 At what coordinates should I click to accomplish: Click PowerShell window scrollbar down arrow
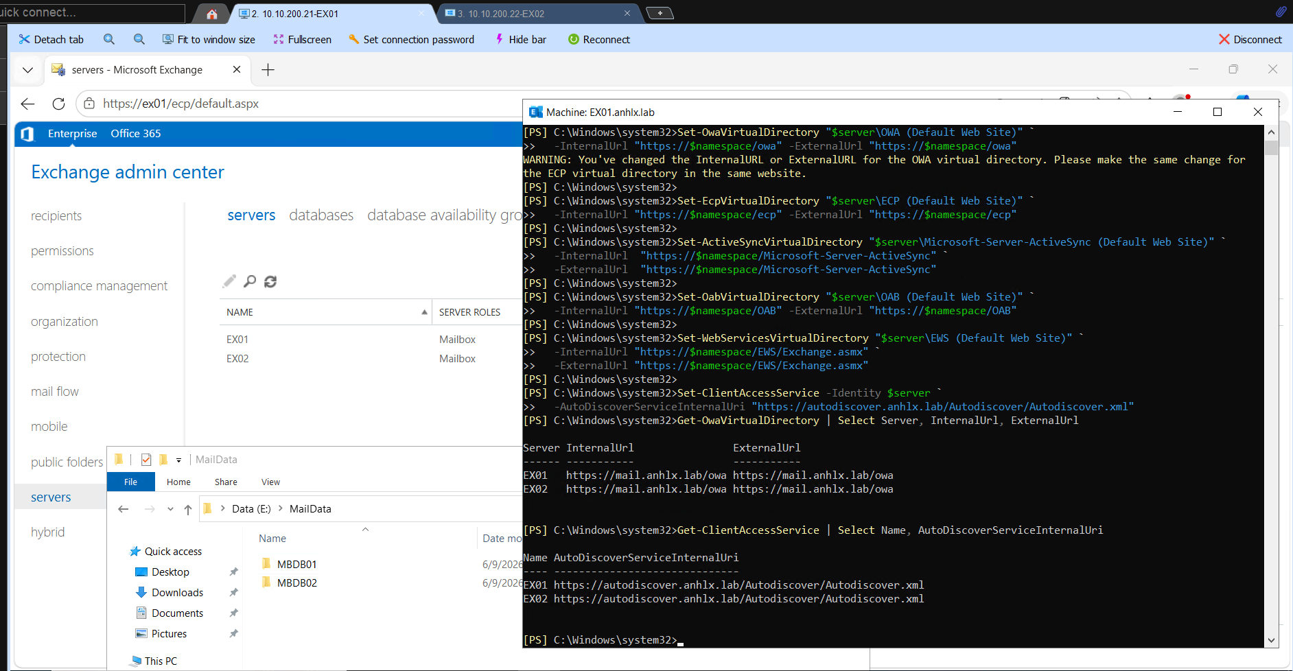pos(1271,640)
